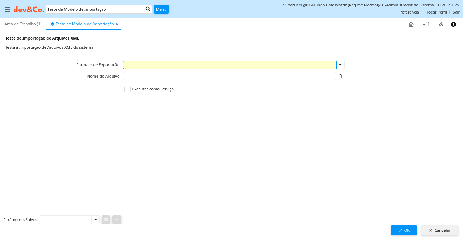Collapse header using double chevron icon
Screen dimensions: 463x240
point(441,25)
